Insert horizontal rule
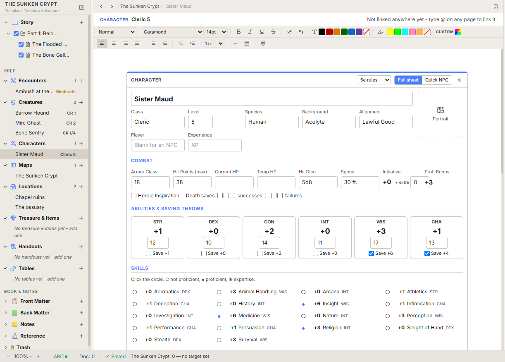The image size is (505, 362). [x=235, y=43]
